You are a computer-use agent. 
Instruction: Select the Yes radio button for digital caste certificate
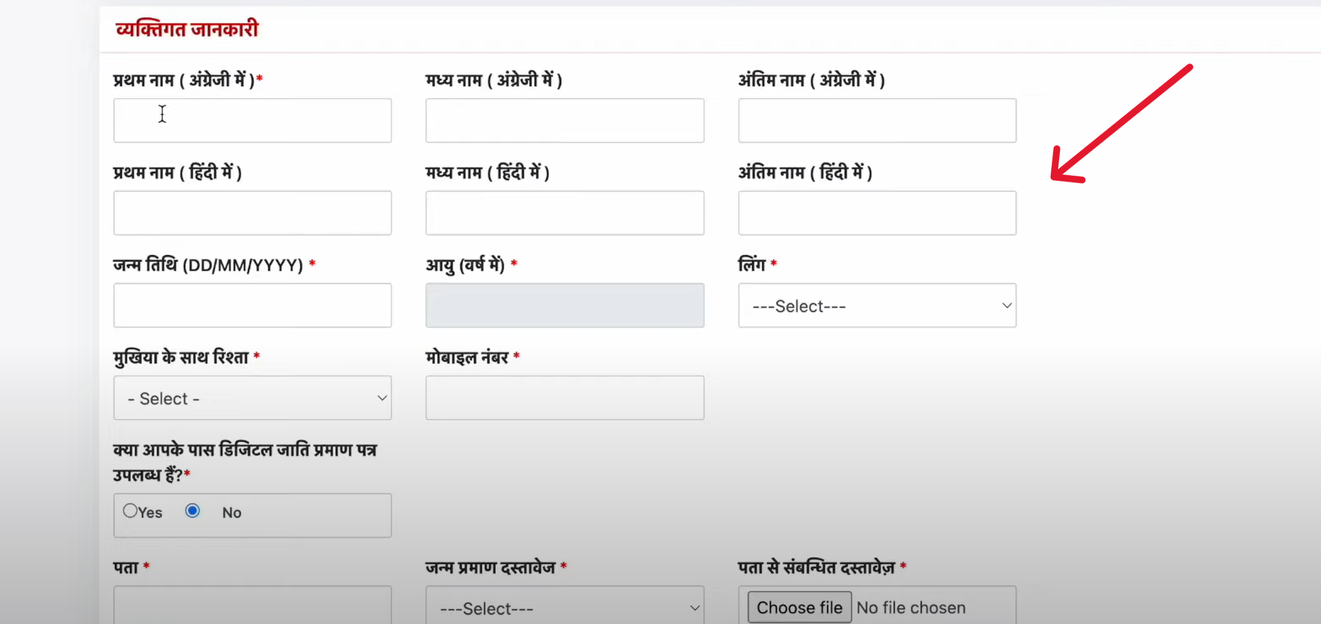[129, 510]
